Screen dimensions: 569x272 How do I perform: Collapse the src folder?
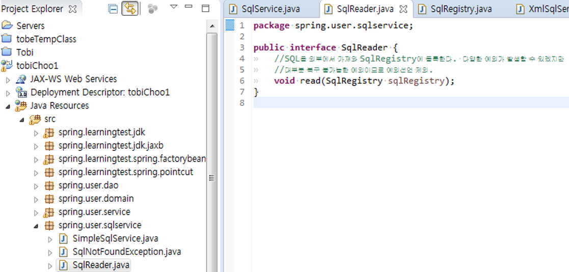pyautogui.click(x=22, y=119)
